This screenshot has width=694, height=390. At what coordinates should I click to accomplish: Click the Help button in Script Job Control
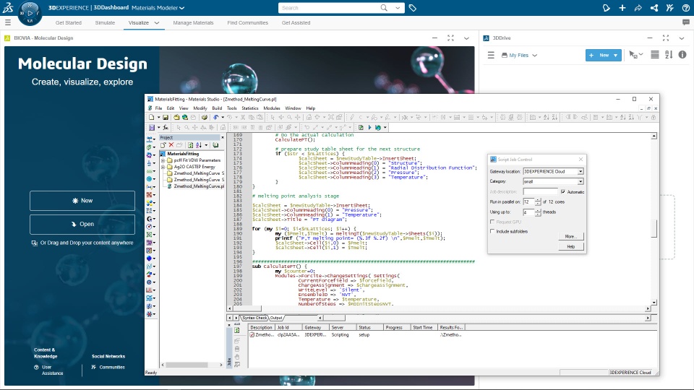(571, 247)
